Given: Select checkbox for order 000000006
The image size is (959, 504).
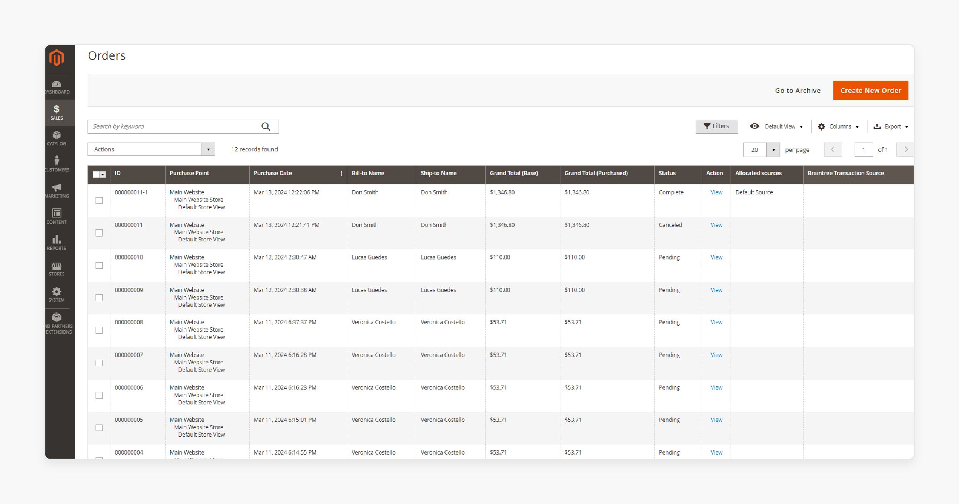Looking at the screenshot, I should point(99,396).
